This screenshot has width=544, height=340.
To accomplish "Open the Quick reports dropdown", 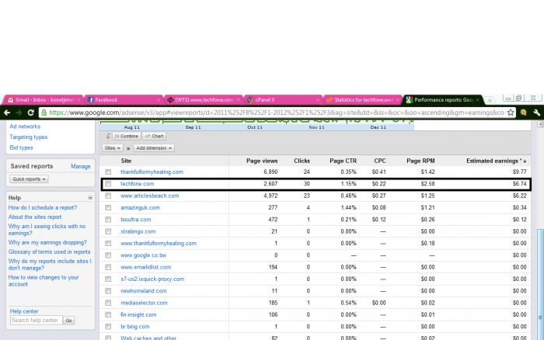I will (29, 179).
